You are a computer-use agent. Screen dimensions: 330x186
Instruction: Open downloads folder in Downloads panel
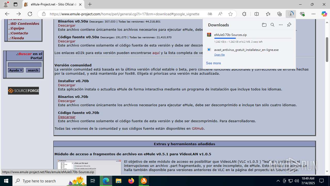[x=264, y=25]
